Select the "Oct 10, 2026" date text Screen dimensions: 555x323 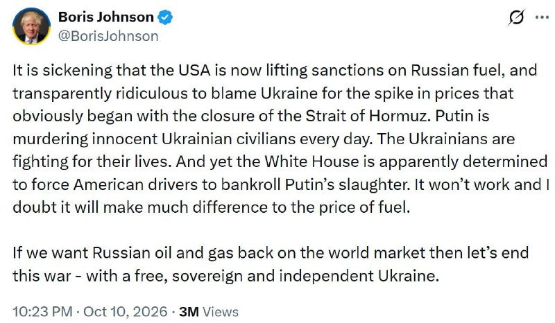point(126,312)
